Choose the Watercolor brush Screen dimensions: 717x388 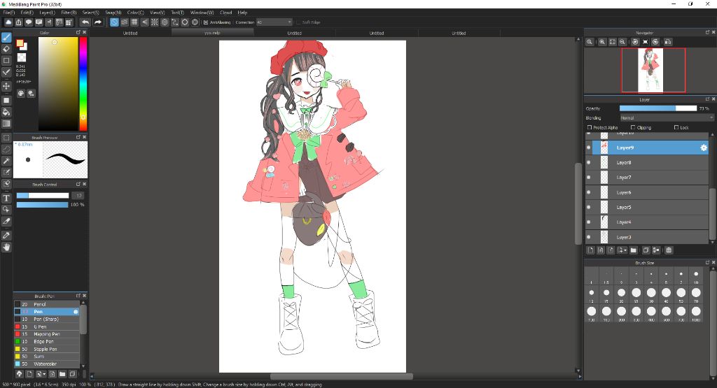coord(47,364)
